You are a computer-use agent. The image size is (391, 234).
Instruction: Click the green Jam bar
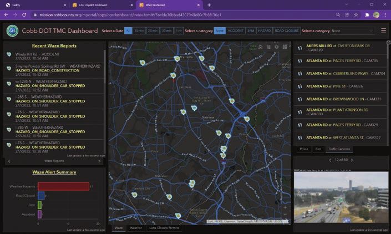click(x=39, y=205)
